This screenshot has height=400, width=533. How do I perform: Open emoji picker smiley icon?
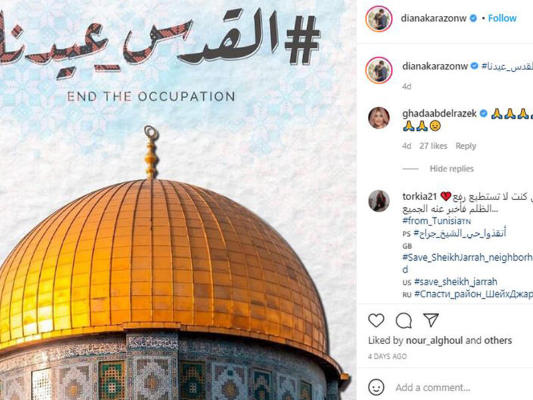(x=376, y=387)
